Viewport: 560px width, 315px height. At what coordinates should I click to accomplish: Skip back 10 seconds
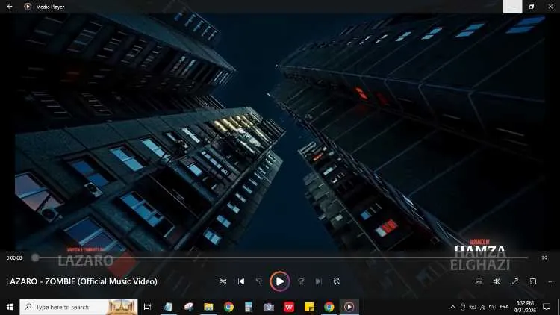point(259,281)
